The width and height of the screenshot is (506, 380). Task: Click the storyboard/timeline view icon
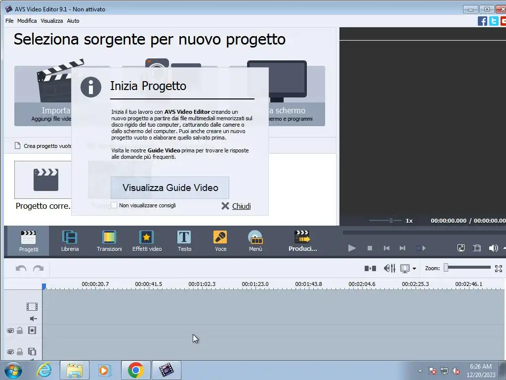pyautogui.click(x=405, y=269)
